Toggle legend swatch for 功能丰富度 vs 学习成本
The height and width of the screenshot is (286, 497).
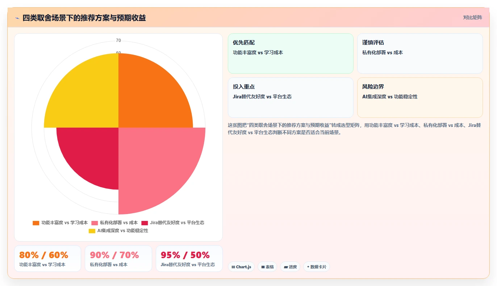(x=36, y=223)
